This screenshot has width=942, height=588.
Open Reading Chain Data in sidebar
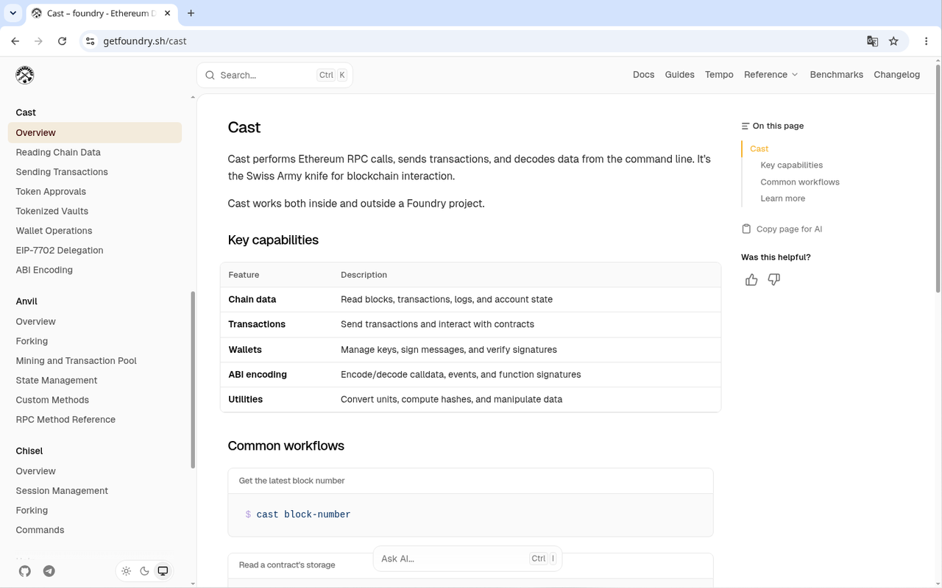tap(58, 152)
